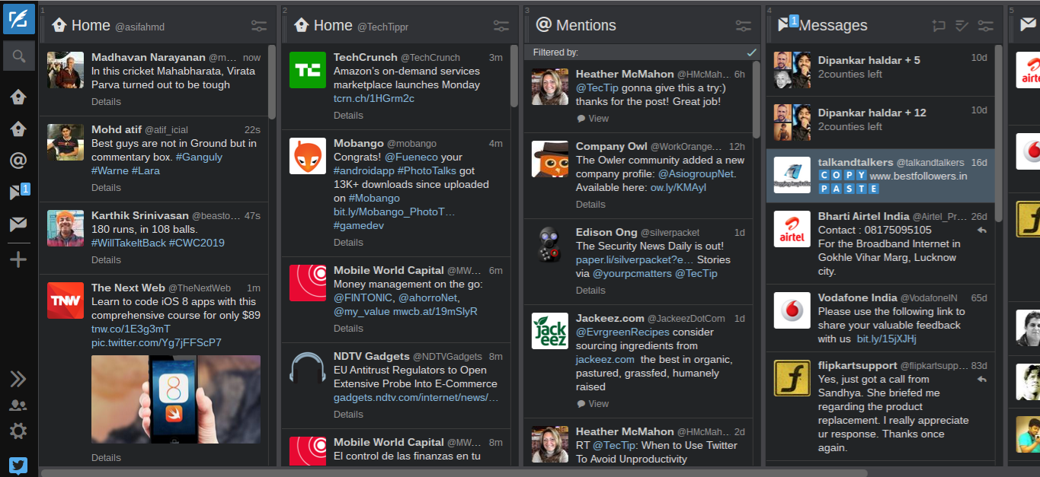Expand Details on NDTV Gadgets tweet
Image resolution: width=1040 pixels, height=477 pixels.
coord(348,414)
